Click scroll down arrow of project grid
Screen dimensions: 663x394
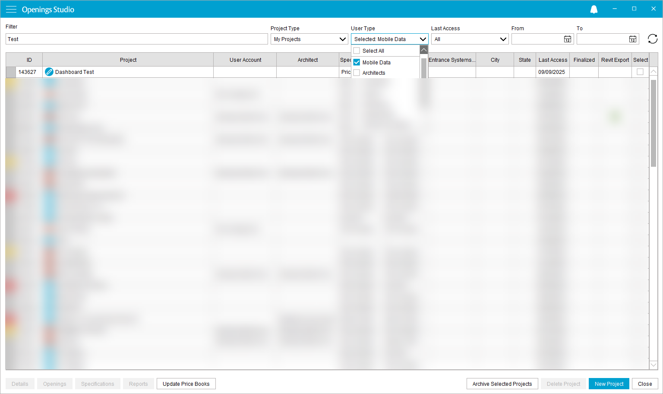click(653, 365)
